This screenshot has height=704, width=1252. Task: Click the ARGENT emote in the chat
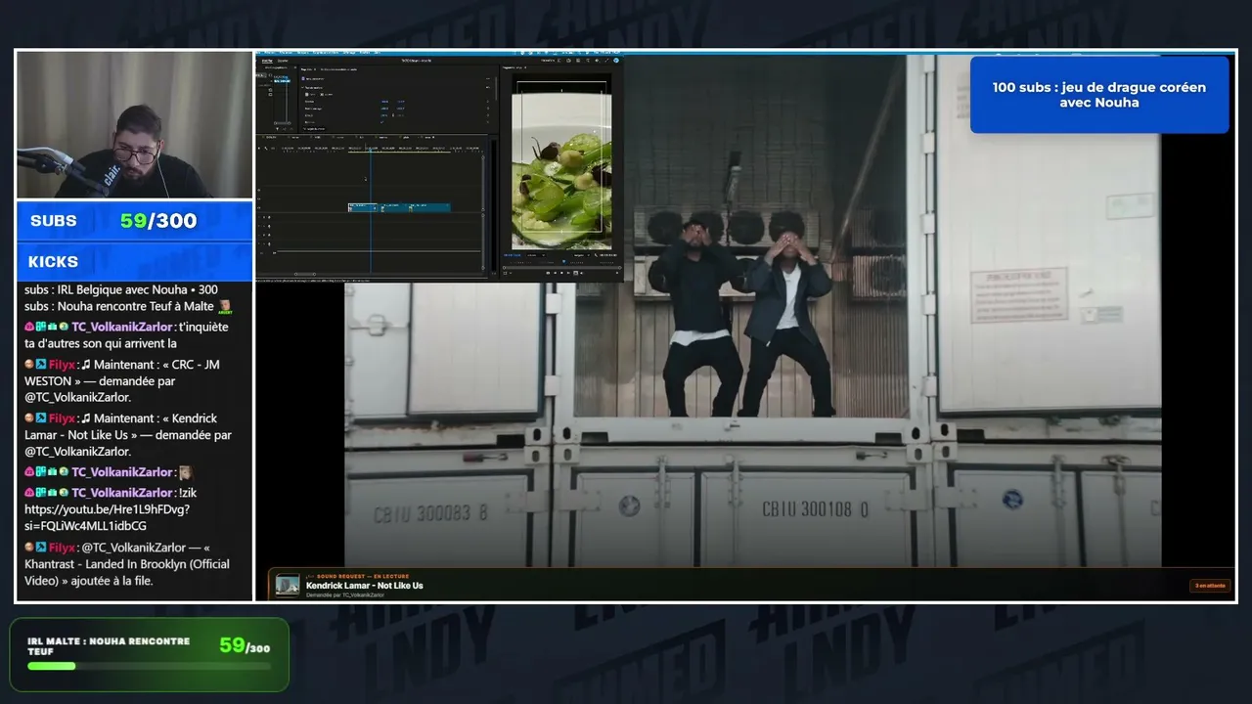click(225, 307)
